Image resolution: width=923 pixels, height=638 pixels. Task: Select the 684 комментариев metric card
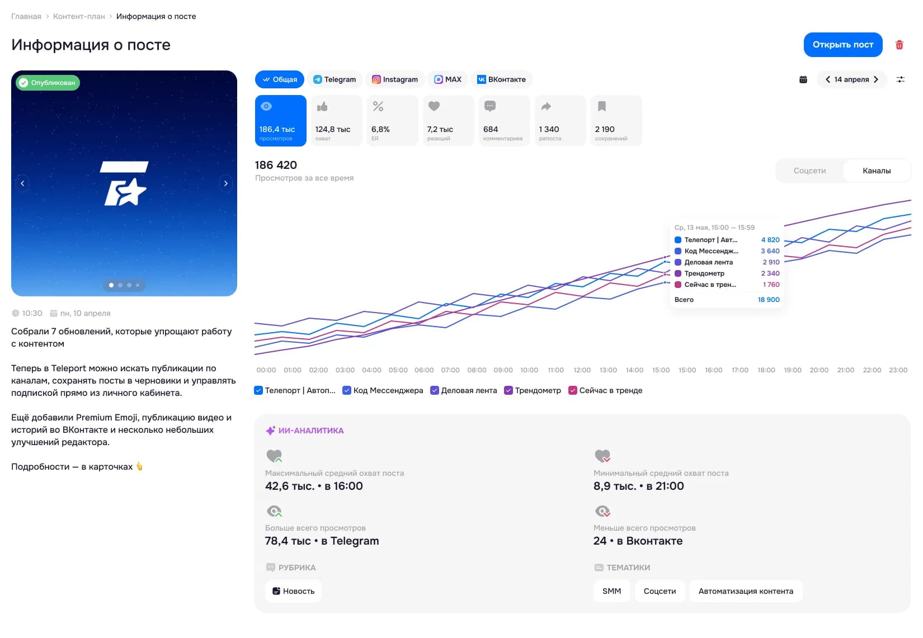505,121
